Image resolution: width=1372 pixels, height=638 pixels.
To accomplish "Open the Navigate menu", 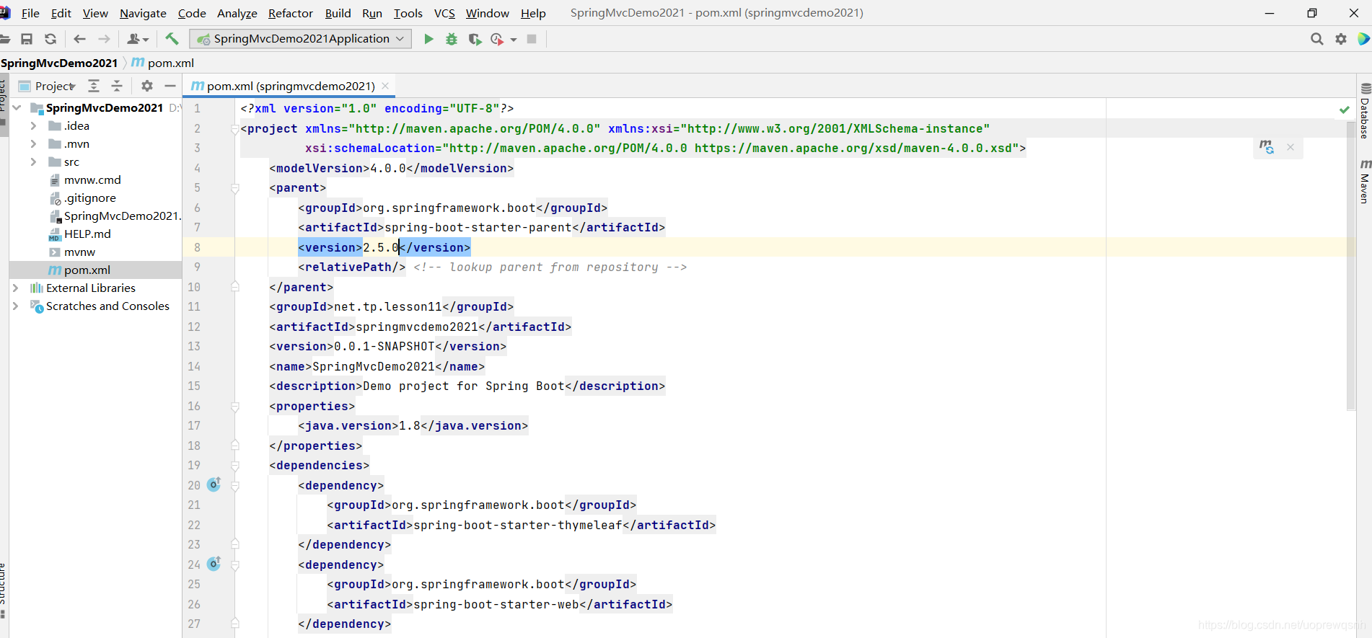I will point(143,13).
